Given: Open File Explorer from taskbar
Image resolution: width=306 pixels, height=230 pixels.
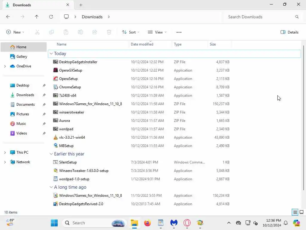Looking at the screenshot, I should (134, 223).
